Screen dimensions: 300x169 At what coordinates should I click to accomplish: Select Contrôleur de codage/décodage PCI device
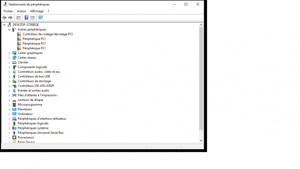click(48, 34)
